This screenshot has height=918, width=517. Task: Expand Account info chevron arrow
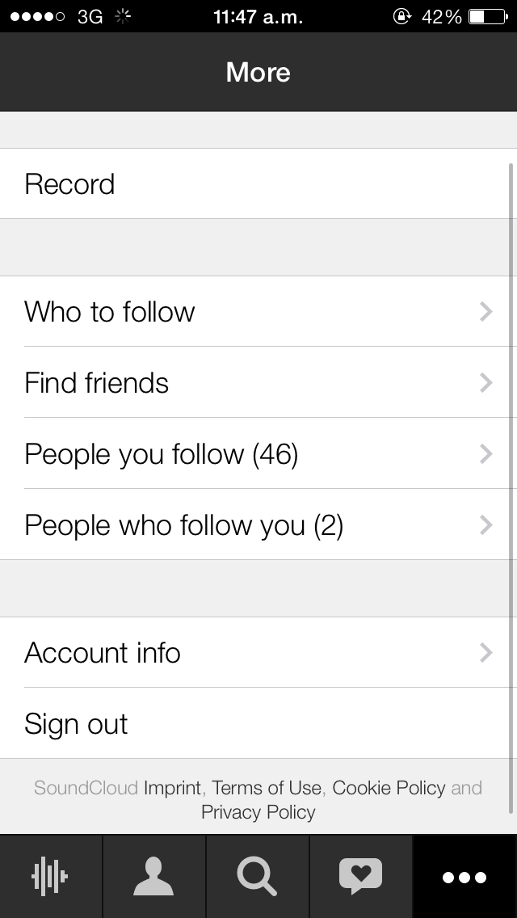pyautogui.click(x=485, y=653)
